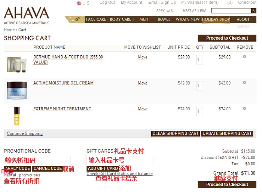262x194 pixels.
Task: Click the AHAVA logo
Action: [x=27, y=16]
